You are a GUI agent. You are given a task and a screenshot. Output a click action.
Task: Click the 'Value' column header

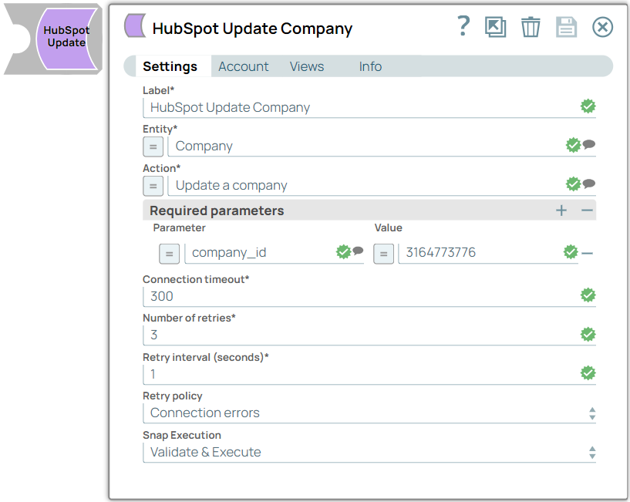click(x=388, y=228)
